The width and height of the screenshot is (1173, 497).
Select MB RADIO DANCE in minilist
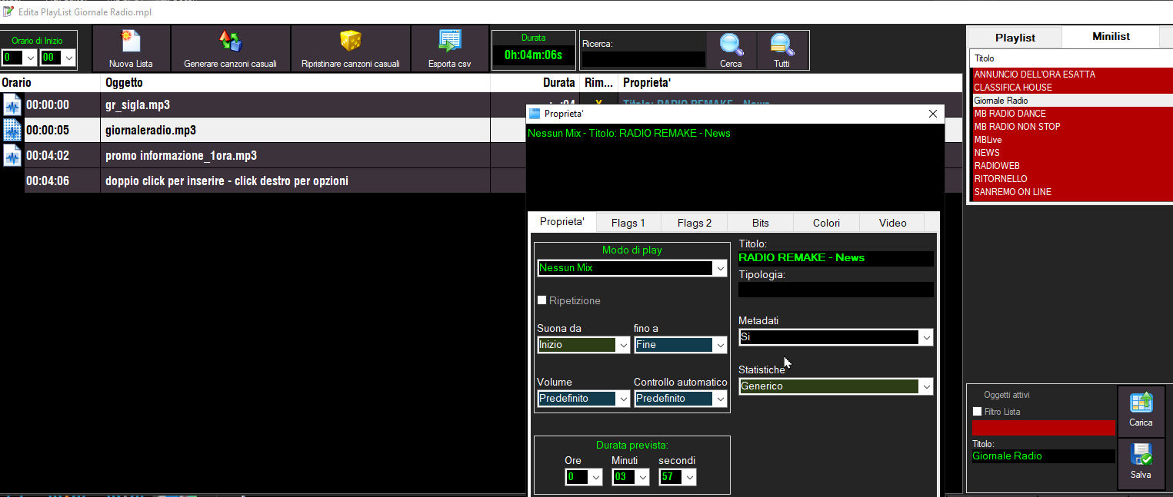[1010, 114]
